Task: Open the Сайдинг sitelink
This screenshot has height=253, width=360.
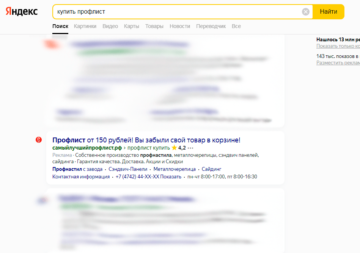Action: pyautogui.click(x=211, y=169)
